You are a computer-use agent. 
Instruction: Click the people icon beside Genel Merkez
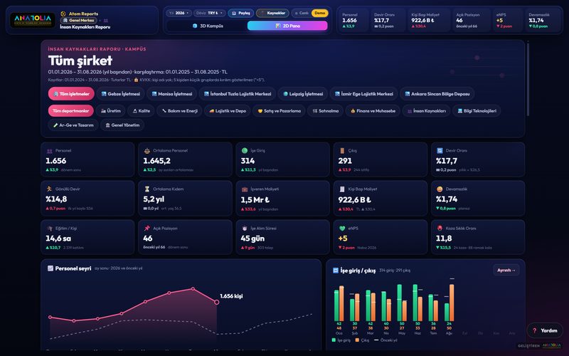click(x=105, y=21)
